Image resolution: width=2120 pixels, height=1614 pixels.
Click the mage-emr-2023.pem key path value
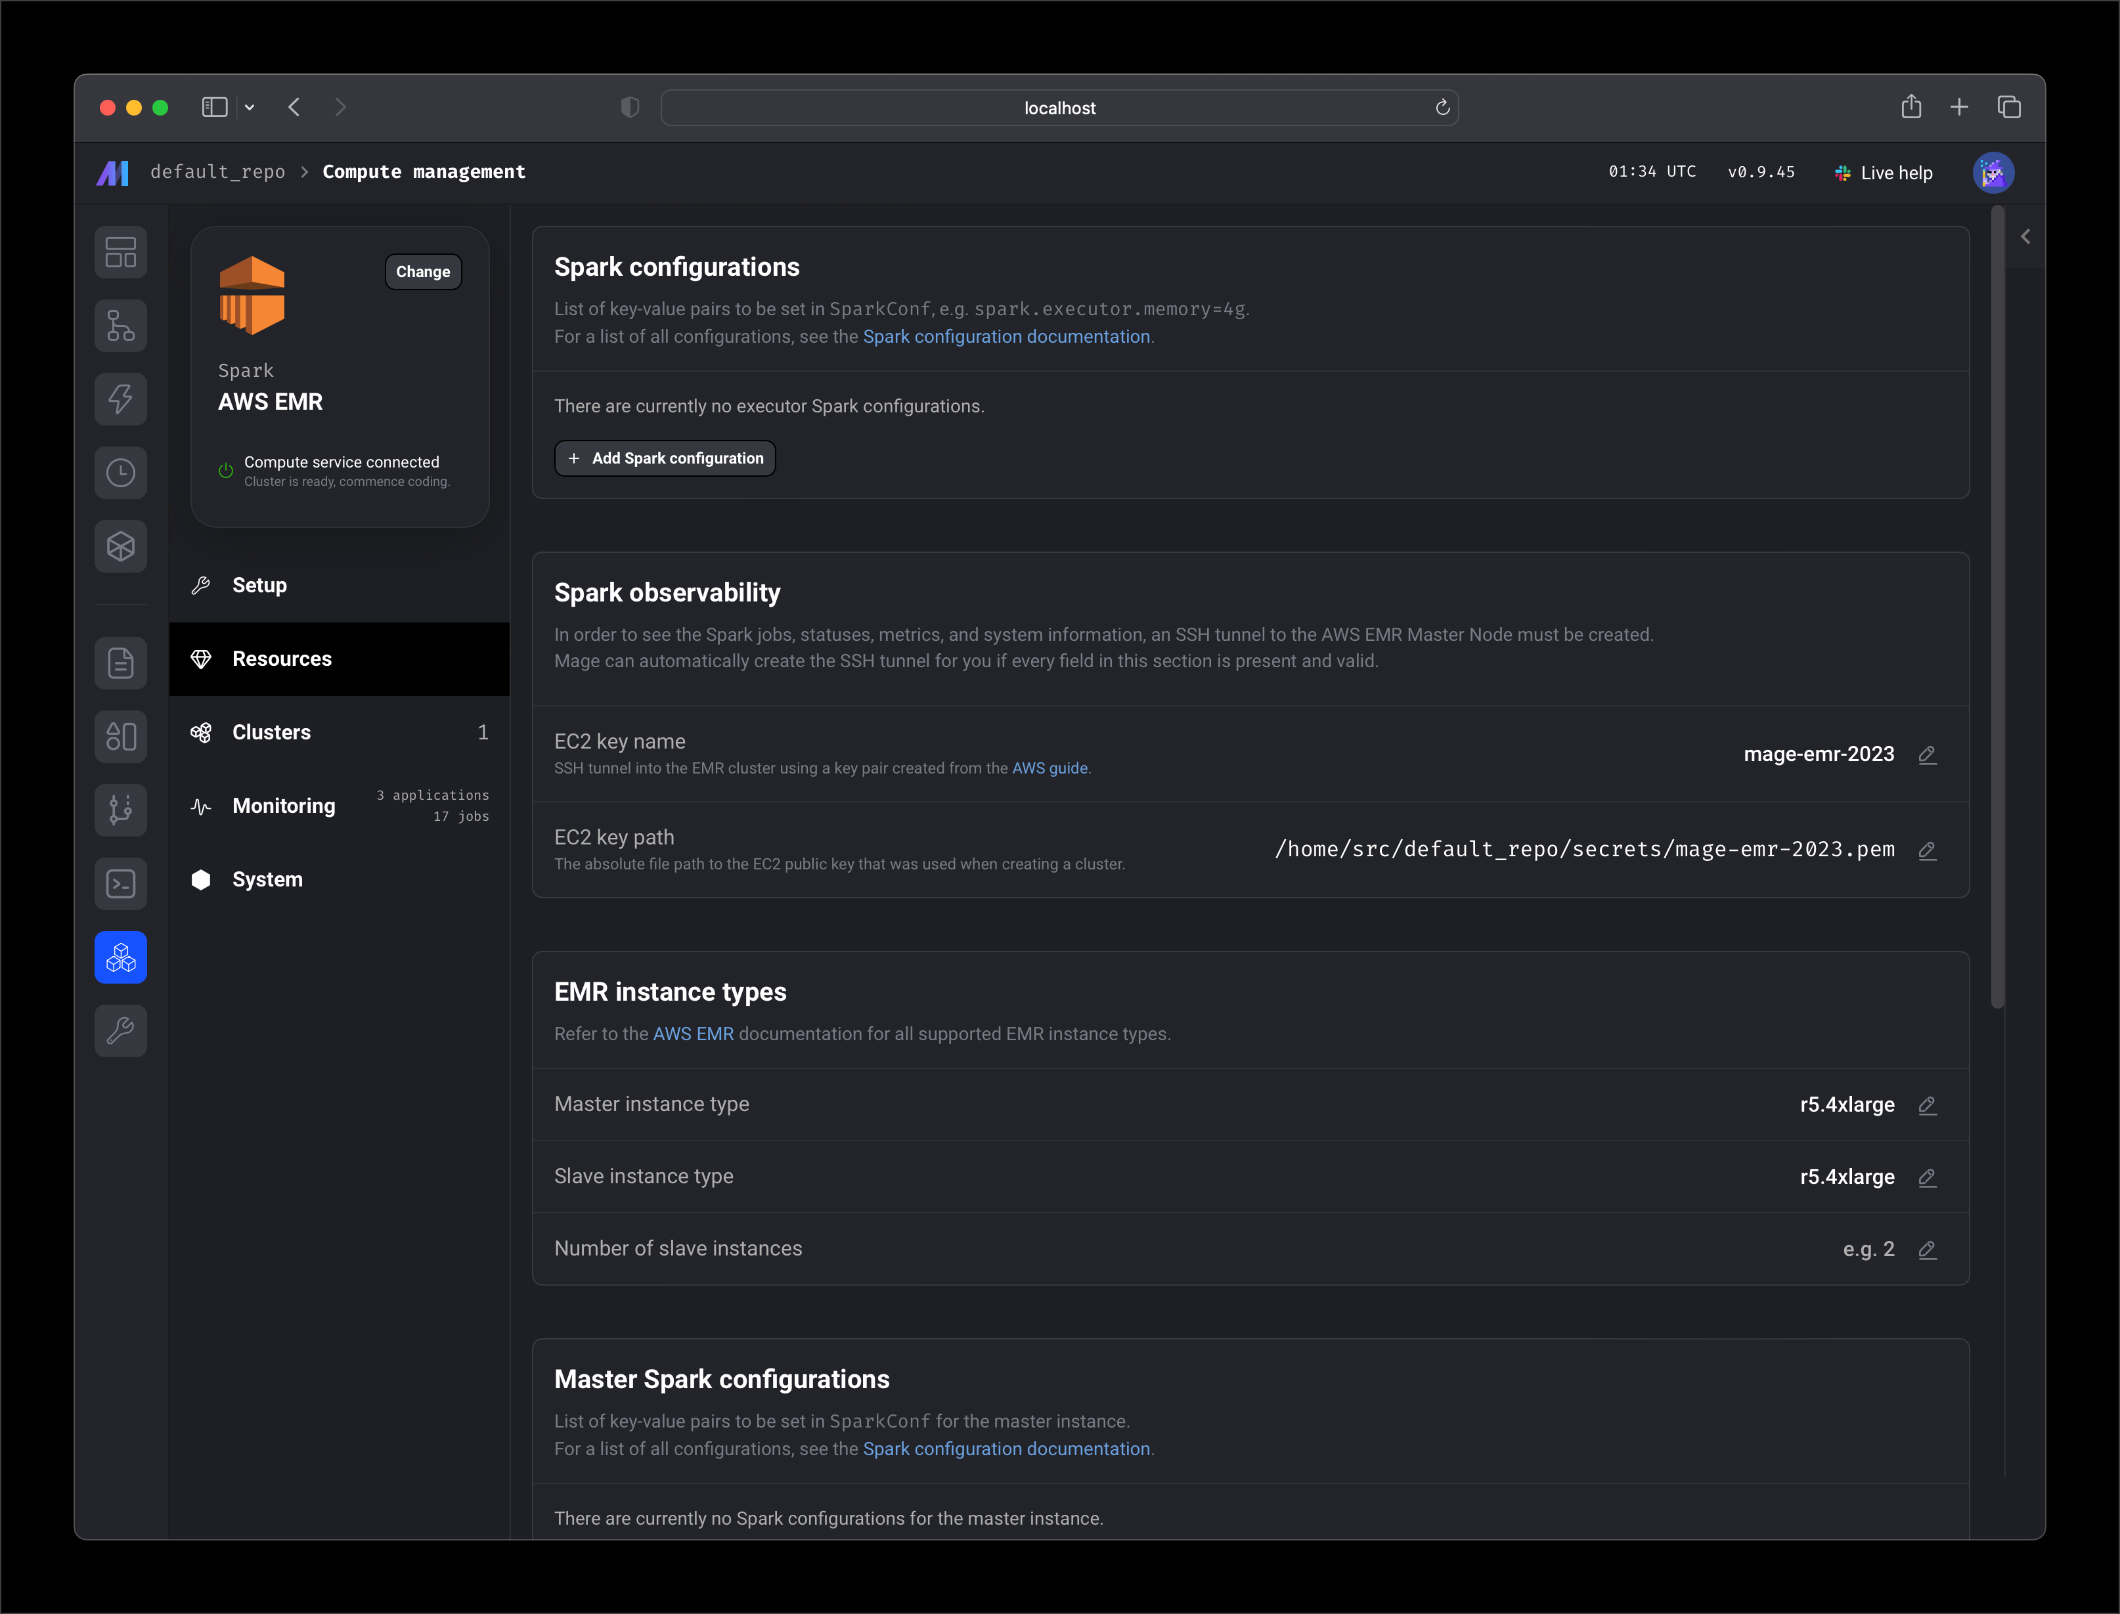pos(1585,849)
